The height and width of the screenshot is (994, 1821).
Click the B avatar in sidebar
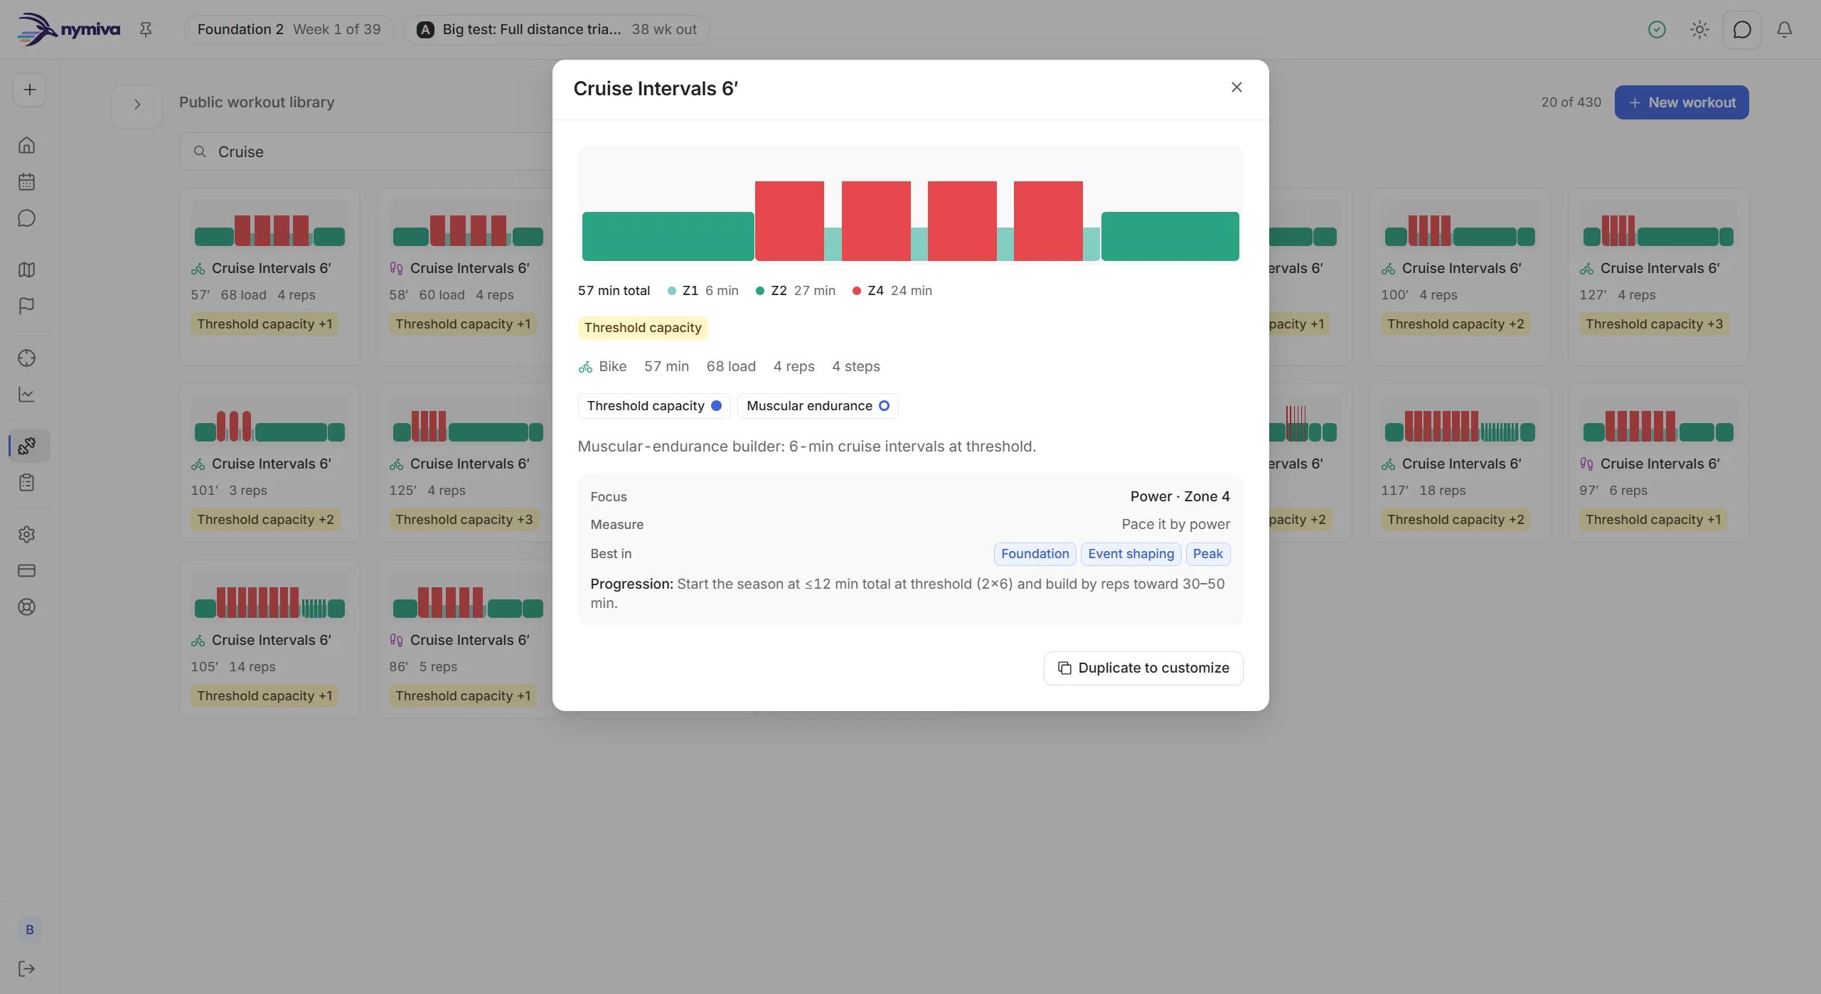click(30, 929)
